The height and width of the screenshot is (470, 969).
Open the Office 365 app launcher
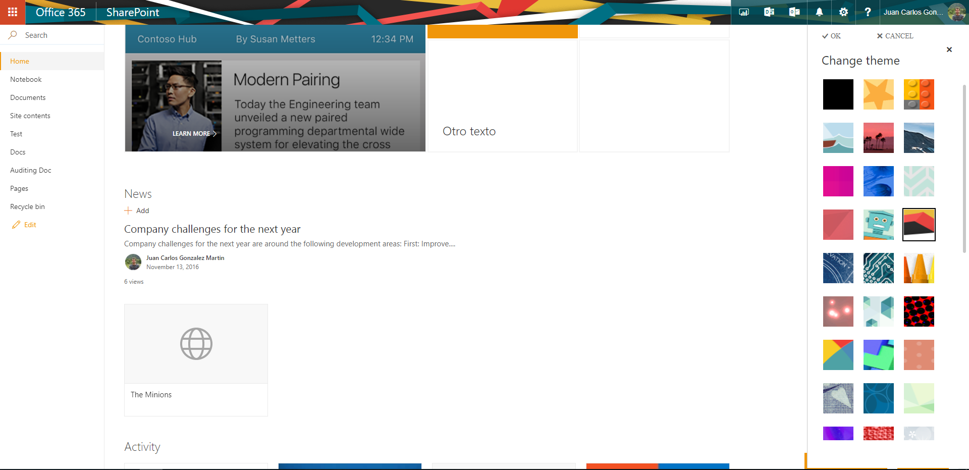pyautogui.click(x=12, y=12)
